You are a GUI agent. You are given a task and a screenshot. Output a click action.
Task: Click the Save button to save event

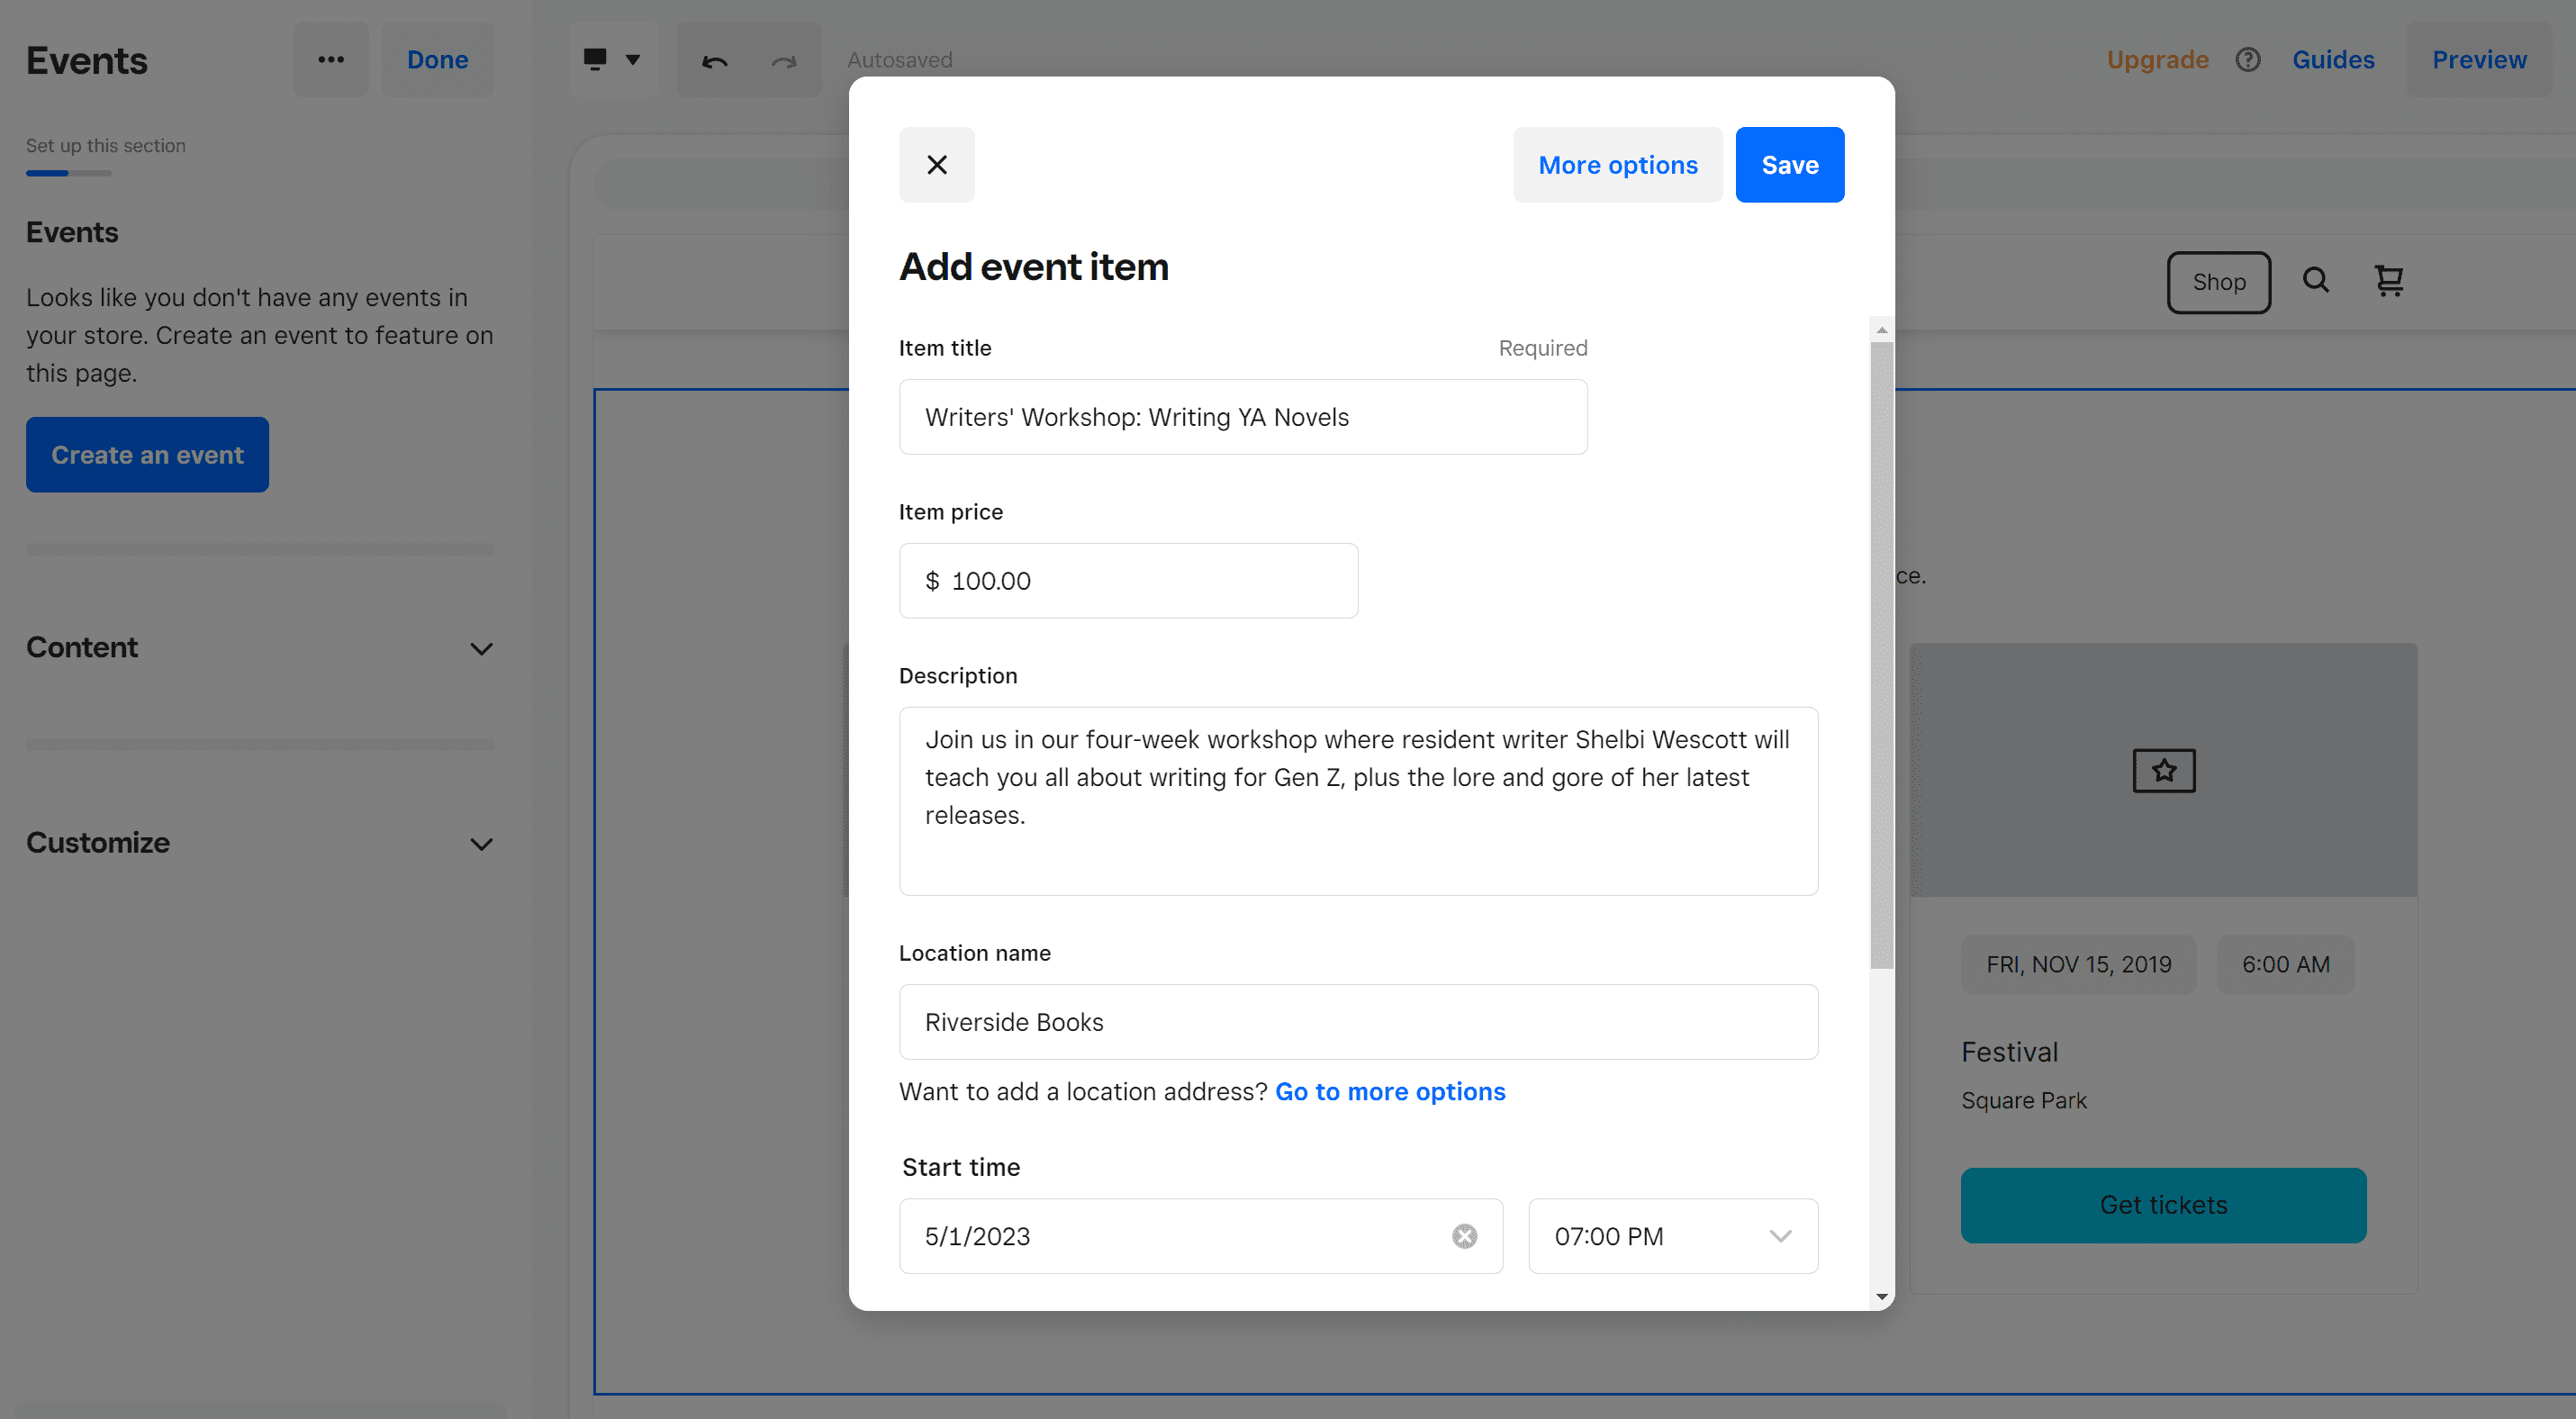point(1790,163)
